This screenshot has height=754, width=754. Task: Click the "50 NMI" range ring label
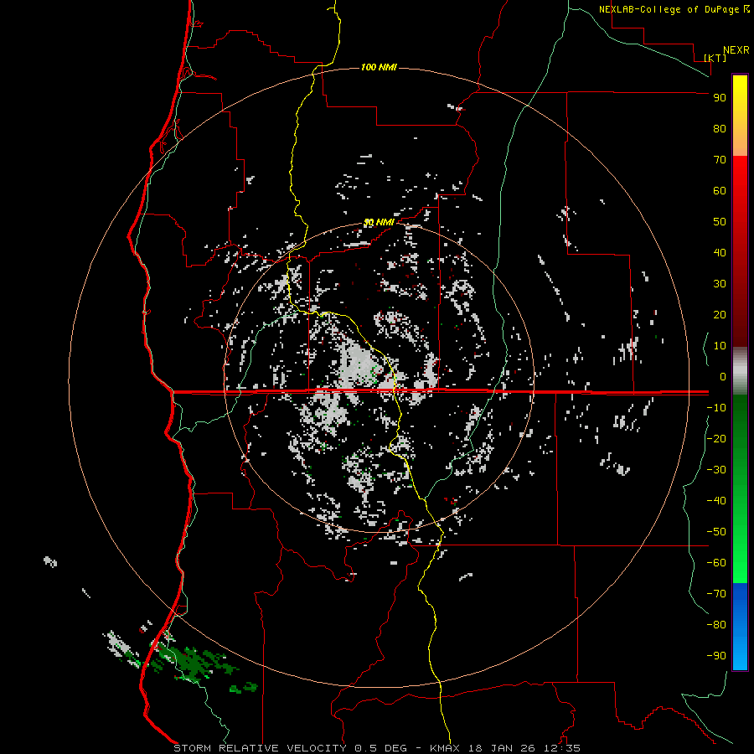pyautogui.click(x=379, y=222)
